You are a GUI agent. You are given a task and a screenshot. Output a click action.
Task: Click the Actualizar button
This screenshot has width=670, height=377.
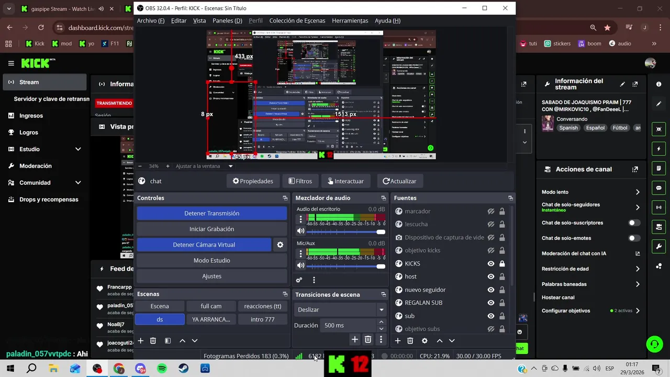(399, 181)
